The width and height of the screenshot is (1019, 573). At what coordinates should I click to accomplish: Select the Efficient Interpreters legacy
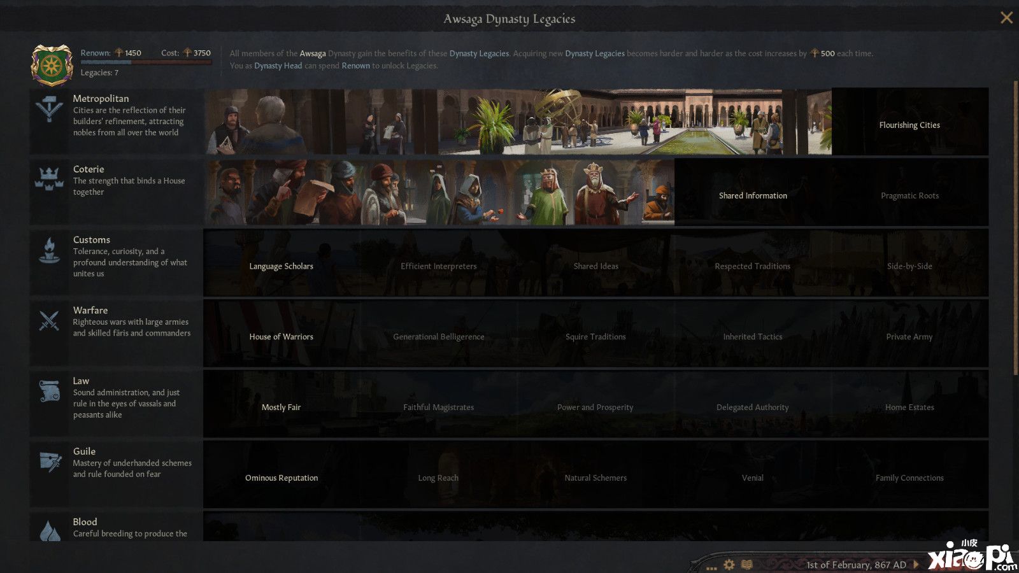click(x=439, y=263)
